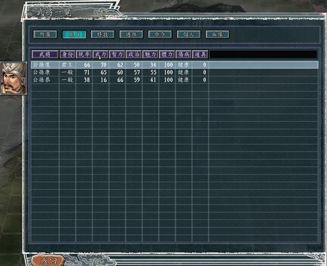Open the 命令 tab
Image resolution: width=327 pixels, height=266 pixels.
[x=160, y=34]
